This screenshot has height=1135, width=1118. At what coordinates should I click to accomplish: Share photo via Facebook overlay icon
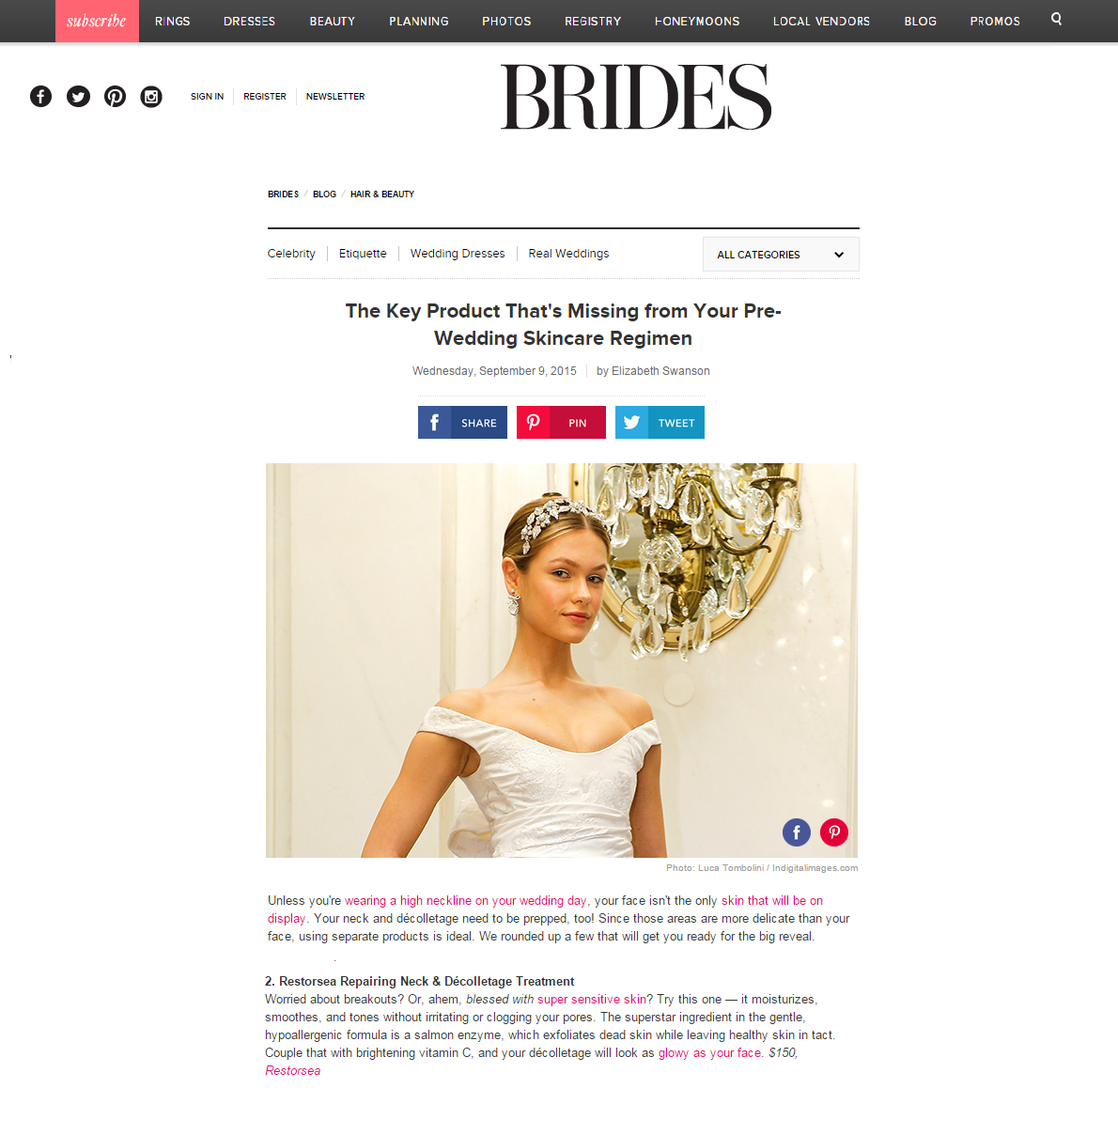tap(797, 832)
